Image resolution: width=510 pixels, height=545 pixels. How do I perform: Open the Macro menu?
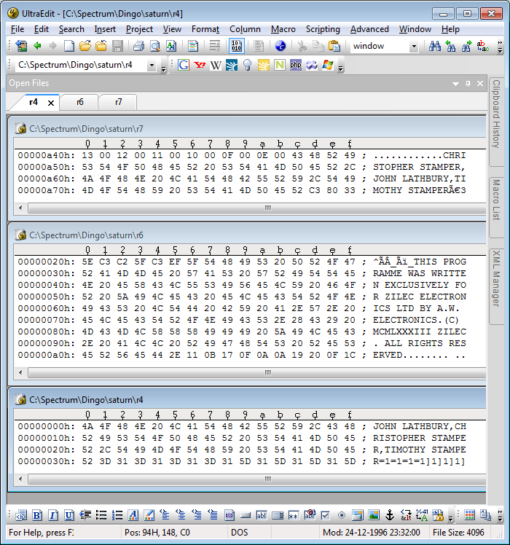283,29
